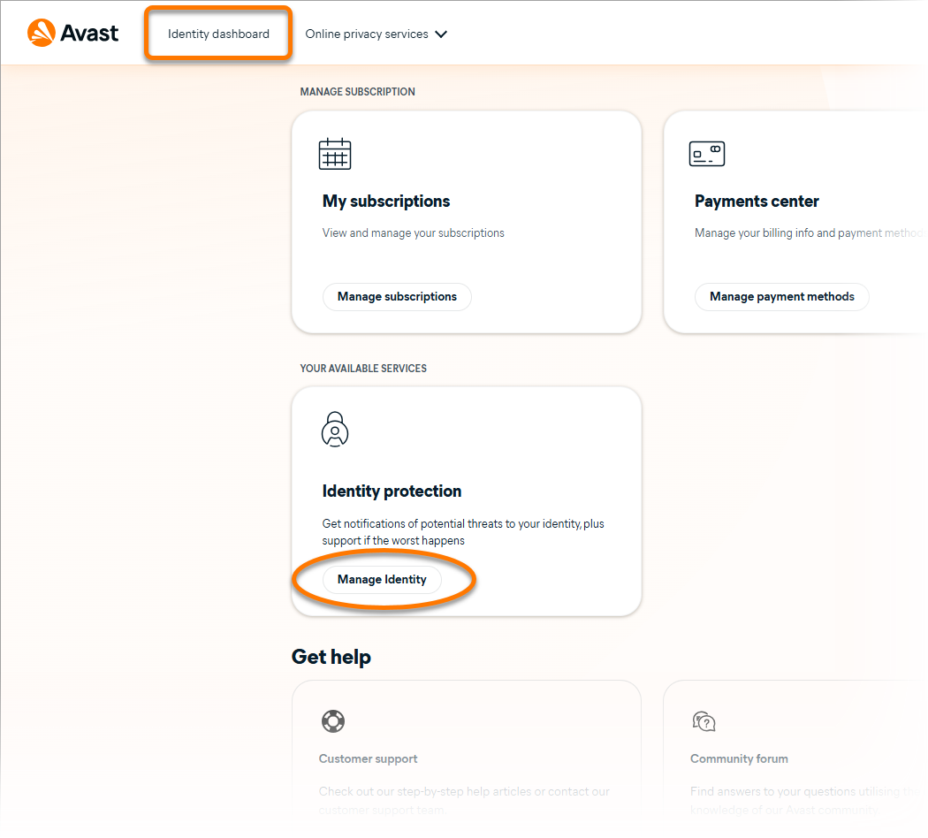Click the MANAGE SUBSCRIPTION section label
This screenshot has height=838, width=928.
tap(357, 92)
